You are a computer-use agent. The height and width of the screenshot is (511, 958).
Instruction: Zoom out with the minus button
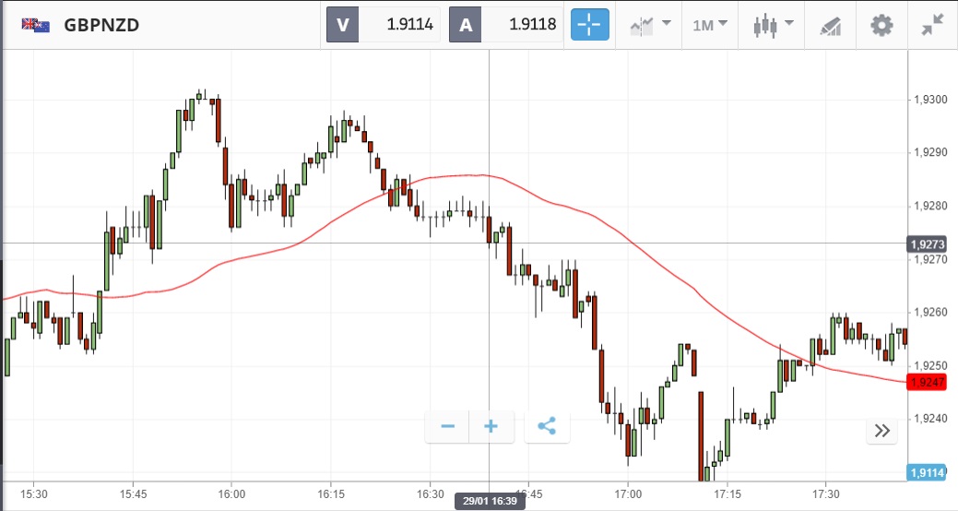pyautogui.click(x=448, y=426)
